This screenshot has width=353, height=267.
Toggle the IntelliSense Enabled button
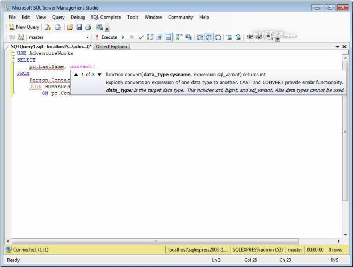point(168,37)
